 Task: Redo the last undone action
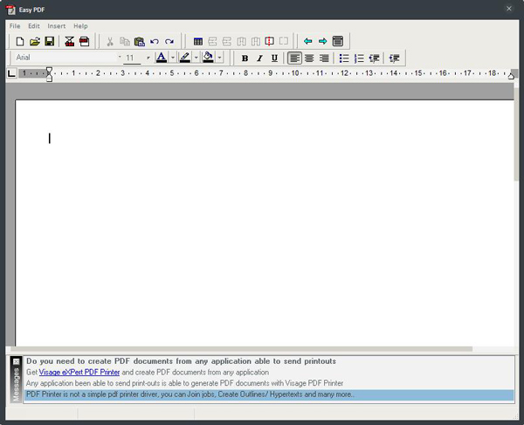[x=169, y=41]
